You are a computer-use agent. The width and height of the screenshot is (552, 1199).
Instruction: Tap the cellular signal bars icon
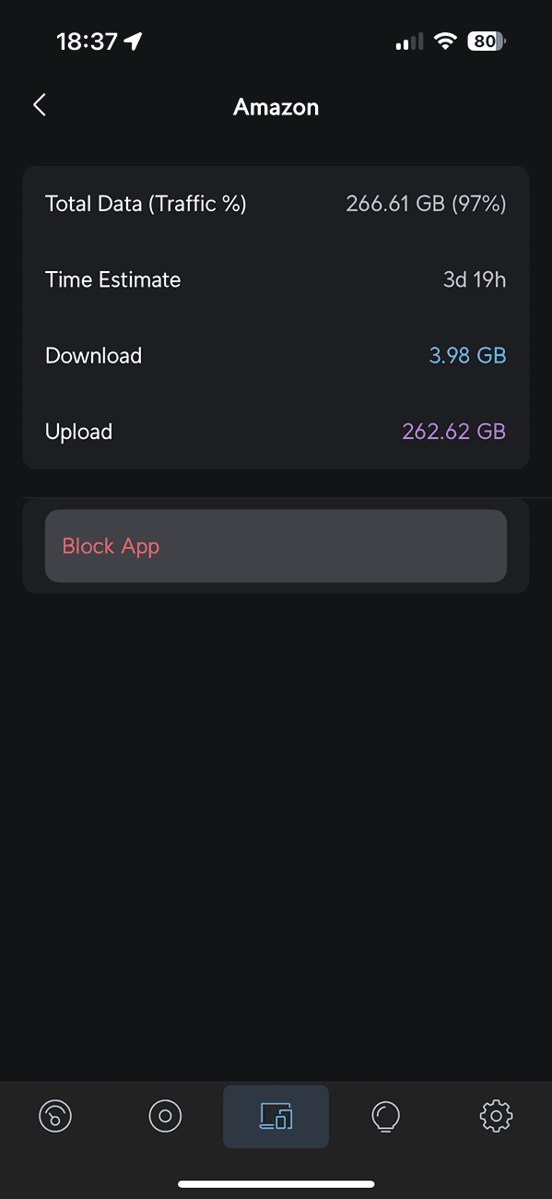point(409,42)
